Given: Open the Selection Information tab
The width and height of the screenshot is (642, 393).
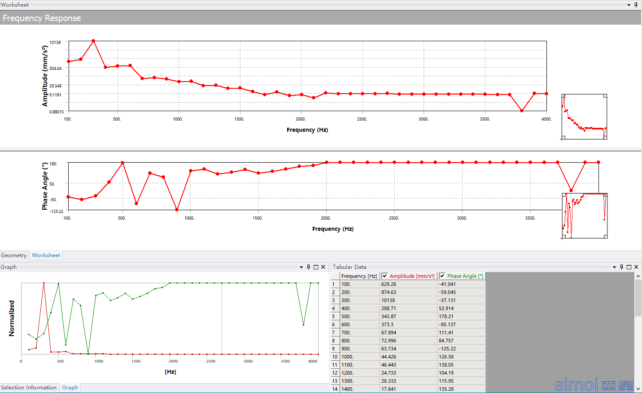Looking at the screenshot, I should click(29, 388).
